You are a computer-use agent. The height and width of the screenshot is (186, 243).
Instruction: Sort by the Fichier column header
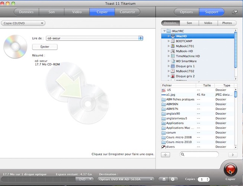[x=179, y=86]
